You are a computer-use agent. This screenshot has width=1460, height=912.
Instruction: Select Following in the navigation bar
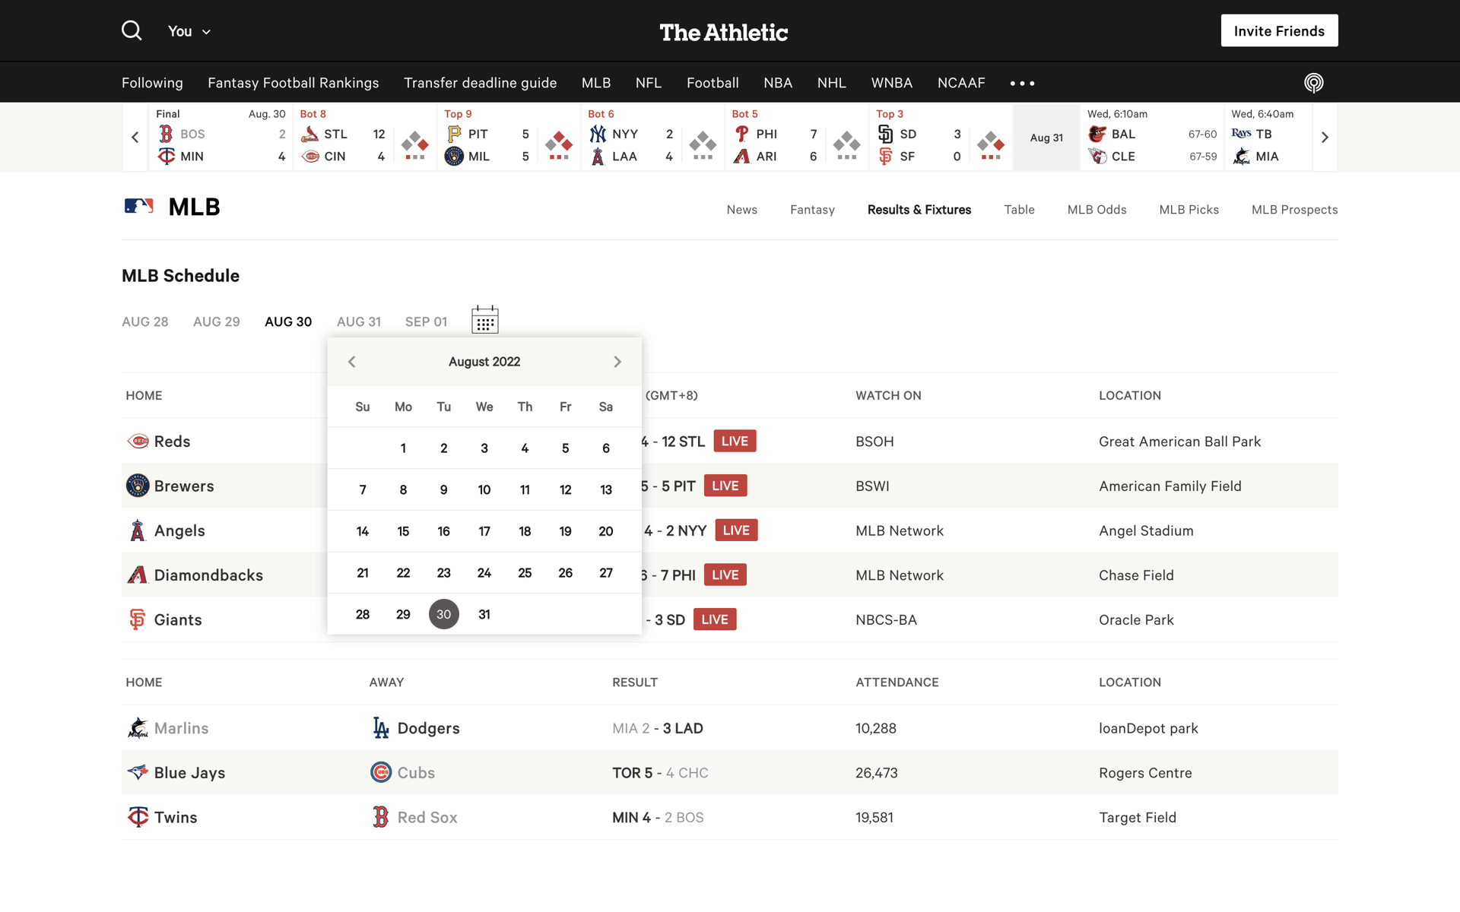[152, 83]
